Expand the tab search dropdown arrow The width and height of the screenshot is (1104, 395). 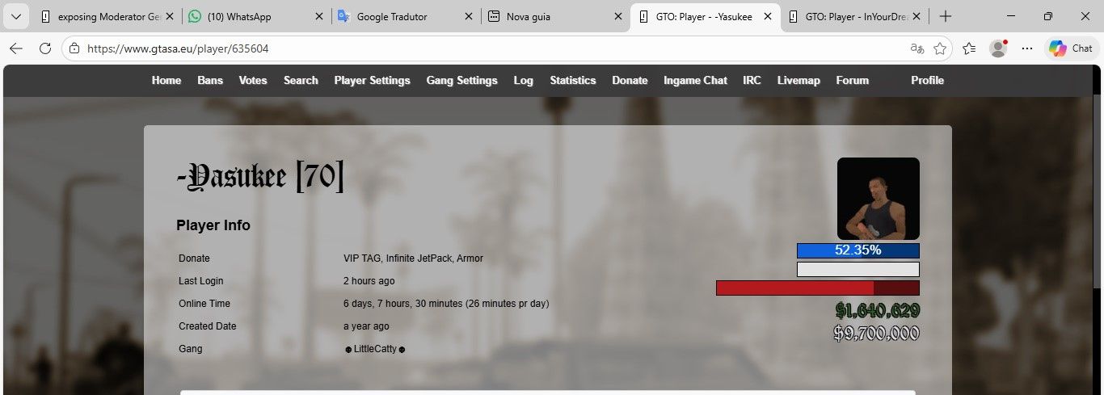15,16
